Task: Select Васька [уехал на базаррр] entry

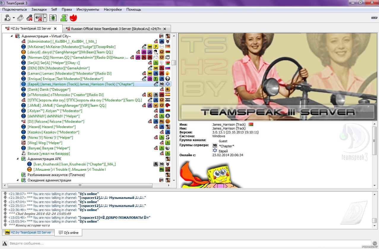Action: click(49, 154)
